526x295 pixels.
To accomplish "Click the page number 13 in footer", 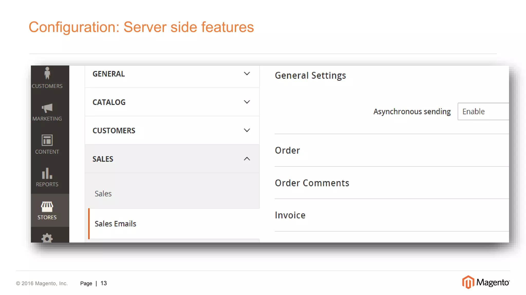I will 104,283.
